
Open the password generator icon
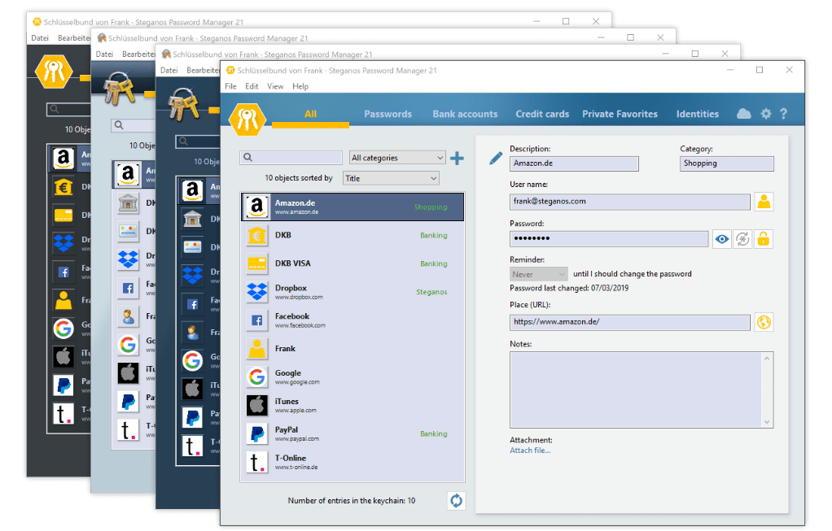coord(742,239)
